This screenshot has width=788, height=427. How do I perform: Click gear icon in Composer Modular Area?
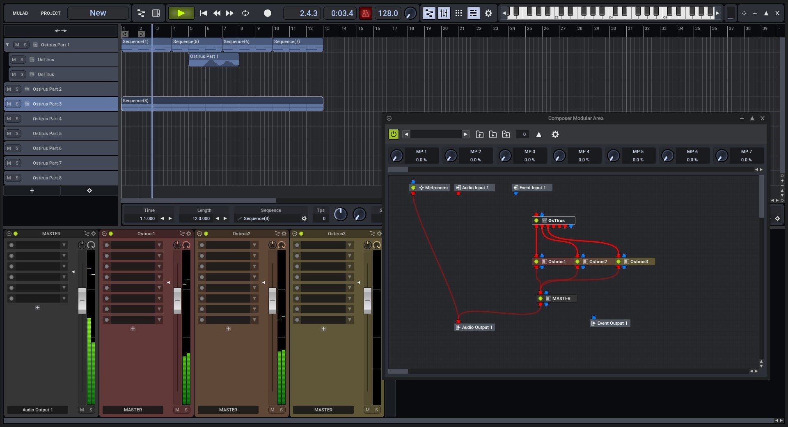pos(555,134)
